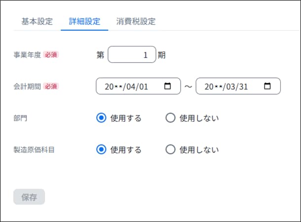Select 使用しない for 製造原価科目
This screenshot has width=301, height=222.
tap(171, 149)
